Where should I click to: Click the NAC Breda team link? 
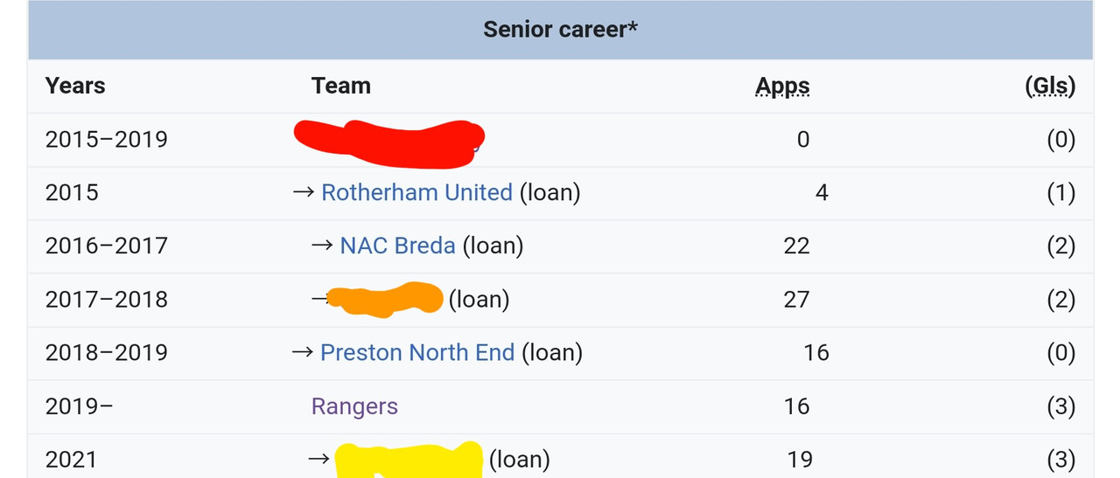click(397, 246)
